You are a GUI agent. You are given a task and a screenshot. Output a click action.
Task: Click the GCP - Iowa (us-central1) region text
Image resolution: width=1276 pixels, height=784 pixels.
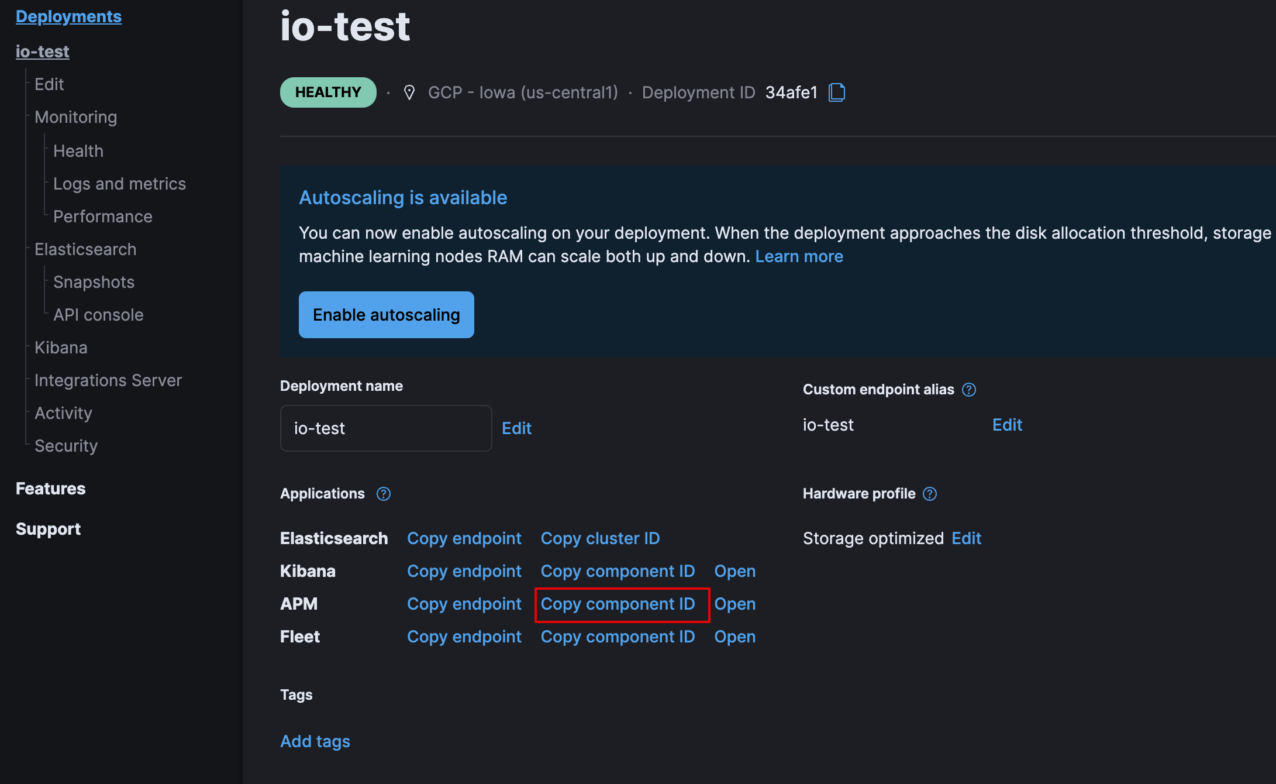[523, 92]
